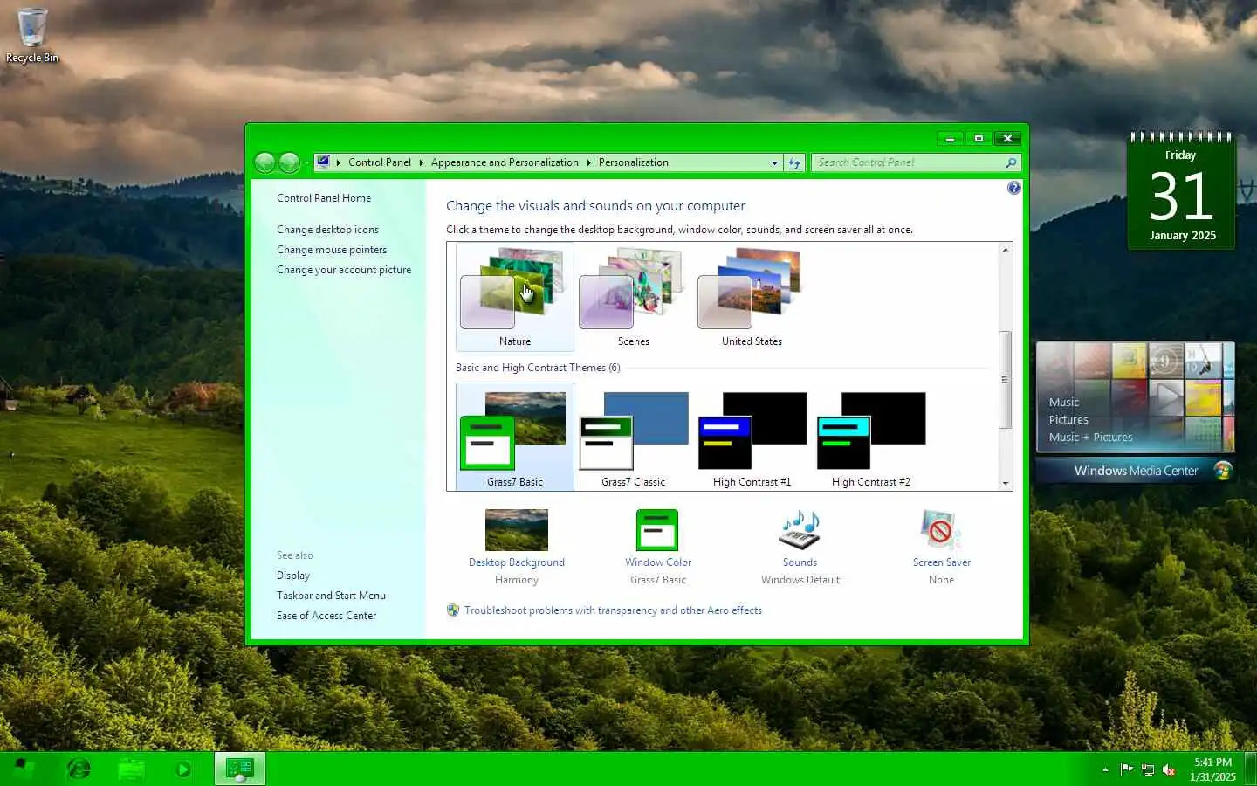Open the Sounds settings icon
This screenshot has height=786, width=1257.
point(800,529)
